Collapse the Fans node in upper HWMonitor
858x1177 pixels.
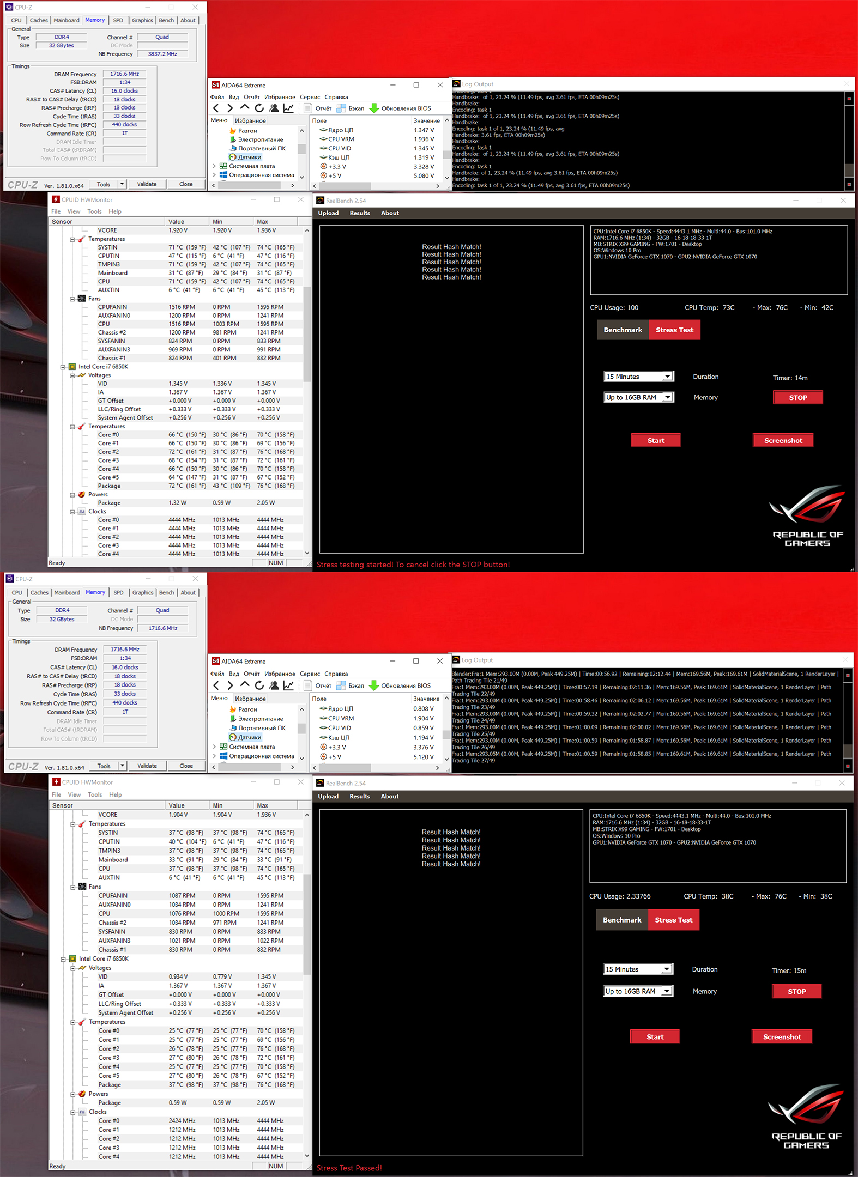(x=72, y=299)
